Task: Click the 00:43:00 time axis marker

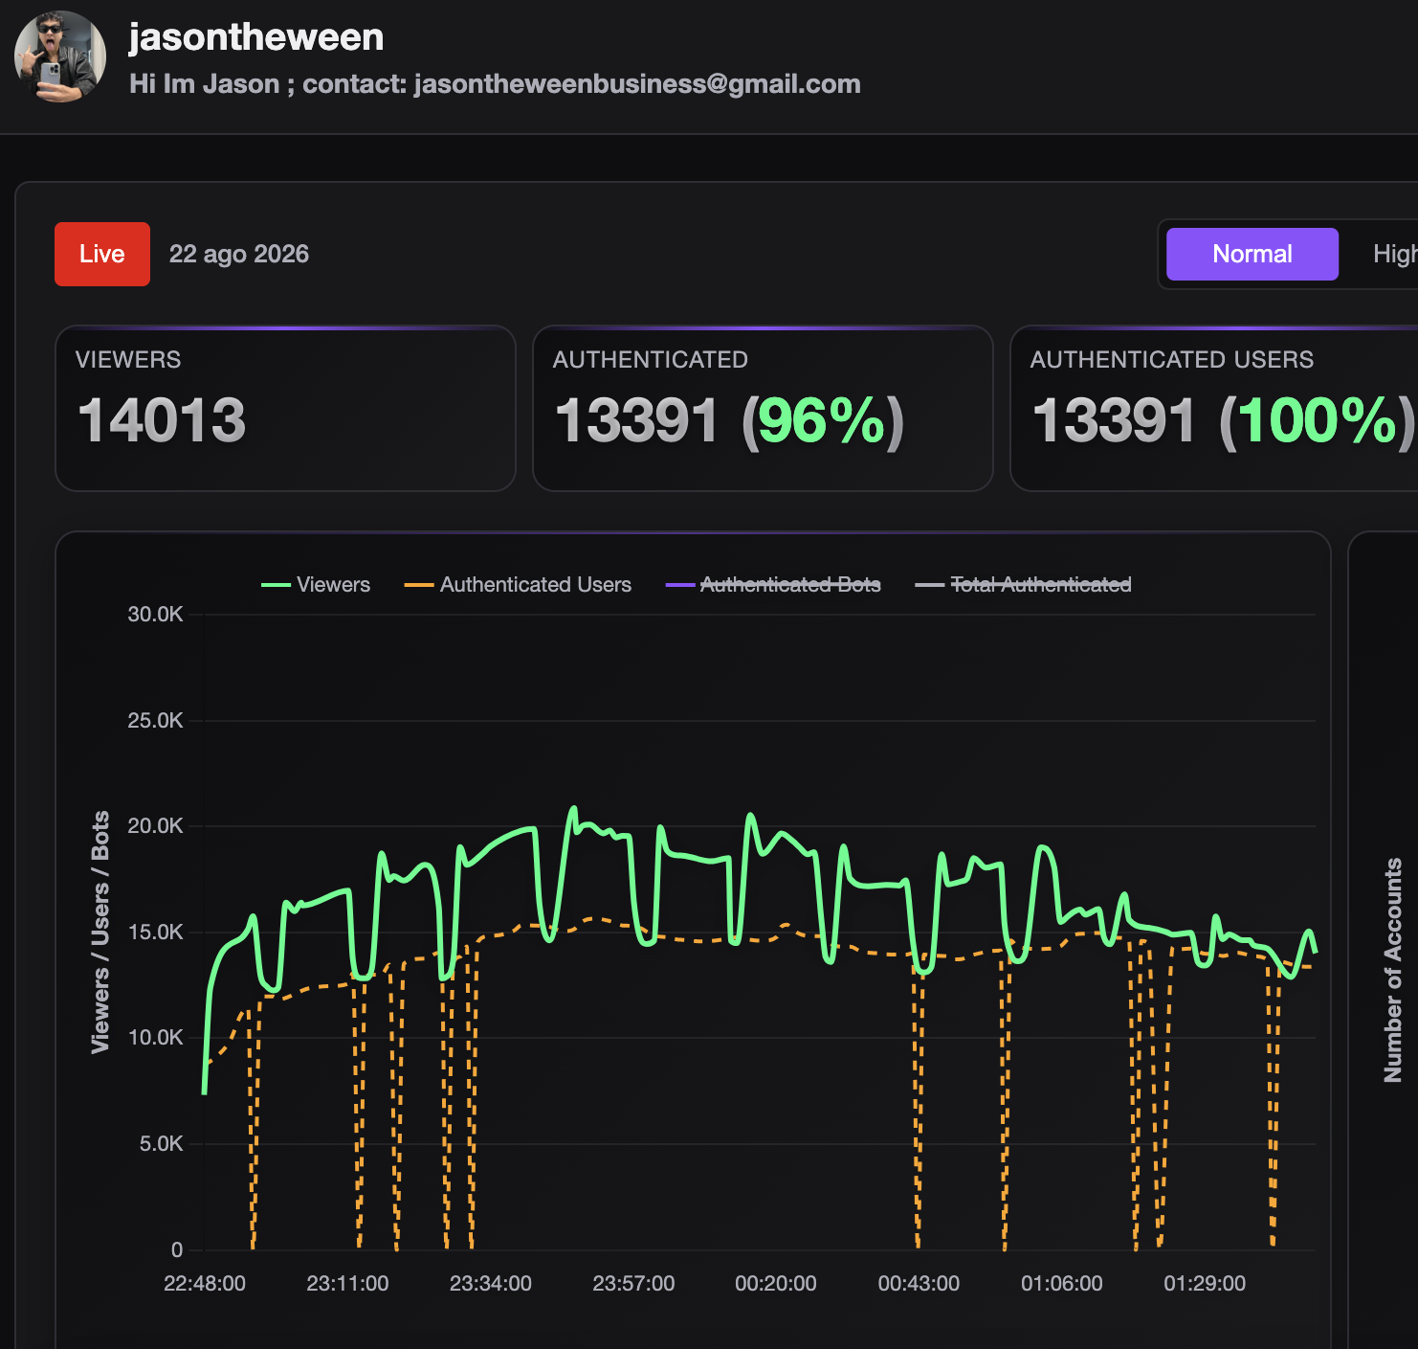Action: click(919, 1283)
